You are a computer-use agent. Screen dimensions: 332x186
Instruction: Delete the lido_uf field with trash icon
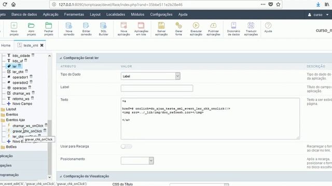tap(25, 60)
